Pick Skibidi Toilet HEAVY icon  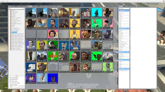point(53,46)
